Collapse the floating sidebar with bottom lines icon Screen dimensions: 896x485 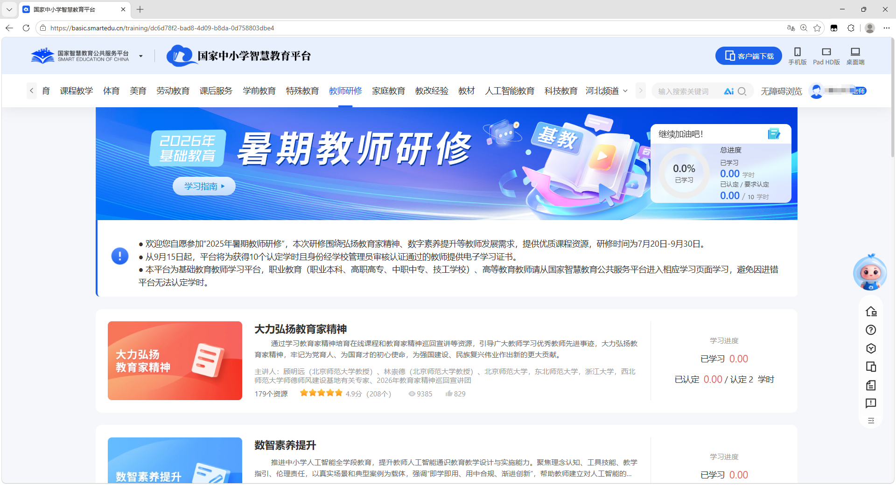[x=871, y=421]
